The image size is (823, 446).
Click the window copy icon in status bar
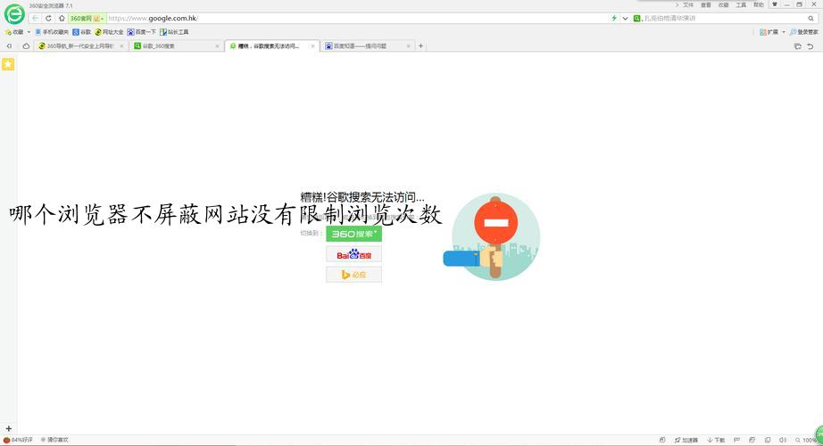768,441
